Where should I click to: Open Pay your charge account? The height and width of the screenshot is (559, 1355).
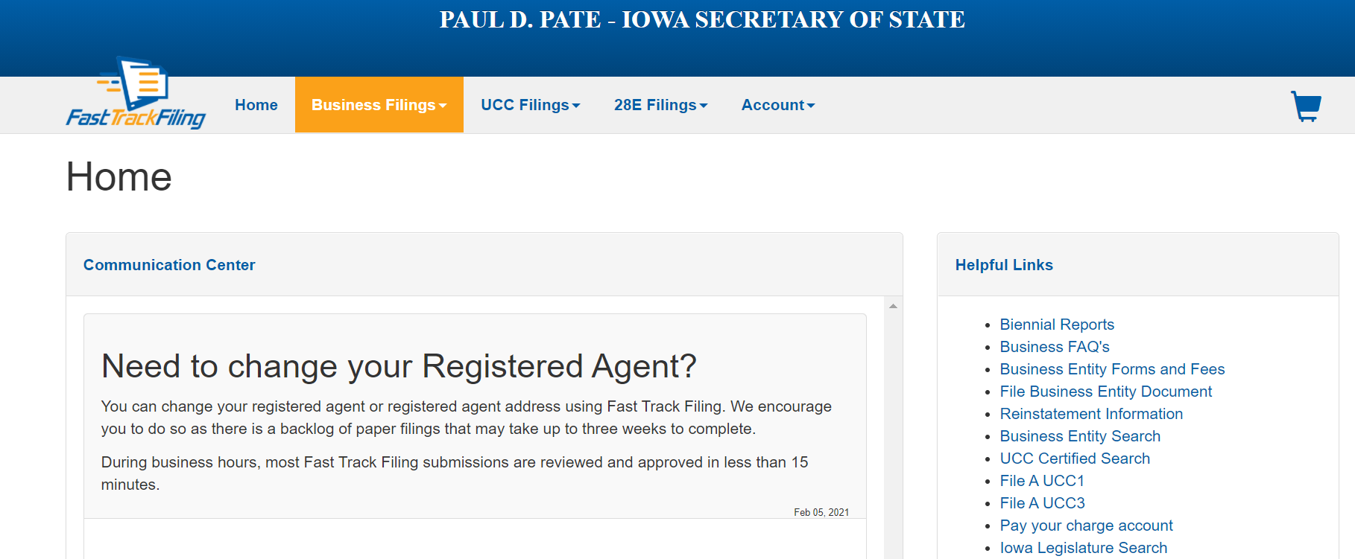[1085, 526]
